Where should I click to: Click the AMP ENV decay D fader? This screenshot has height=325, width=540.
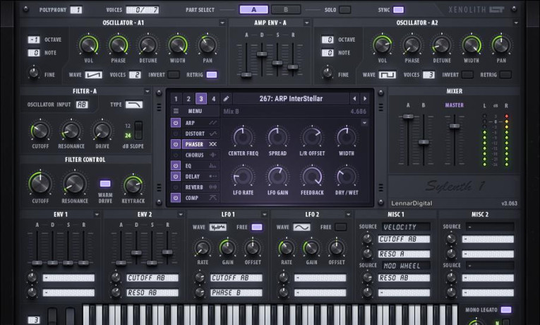pyautogui.click(x=262, y=54)
